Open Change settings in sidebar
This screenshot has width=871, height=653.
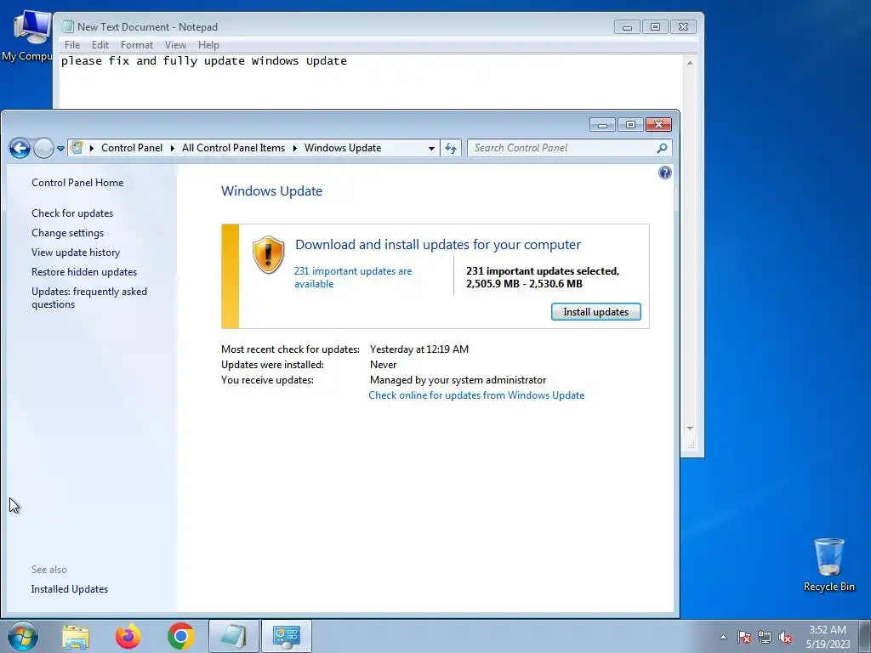67,233
